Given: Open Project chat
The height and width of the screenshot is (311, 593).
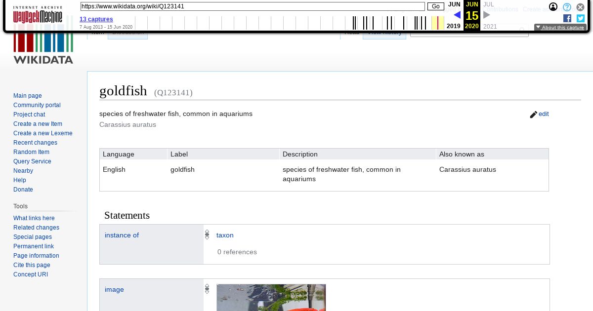Looking at the screenshot, I should (29, 115).
